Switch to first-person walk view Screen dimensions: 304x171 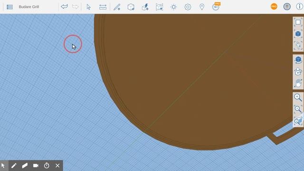click(x=298, y=46)
